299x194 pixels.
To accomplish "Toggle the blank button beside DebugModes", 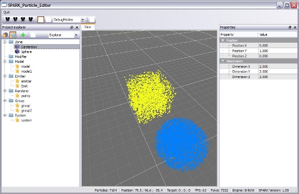I will (49, 20).
